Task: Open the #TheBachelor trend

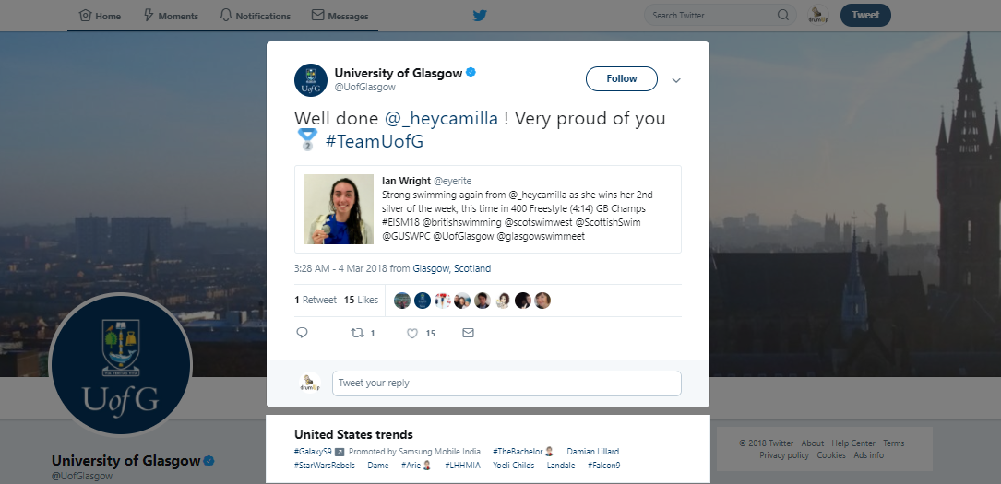Action: click(518, 452)
